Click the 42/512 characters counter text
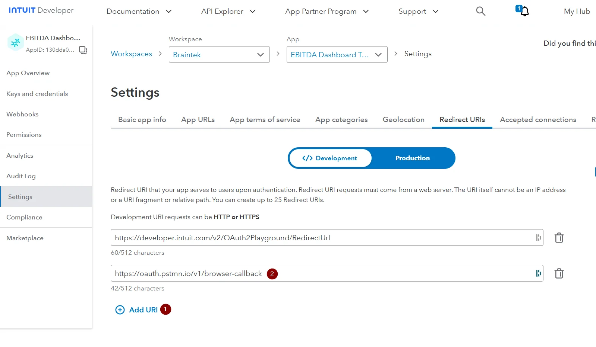Screen dimensions: 596x347 click(138, 288)
